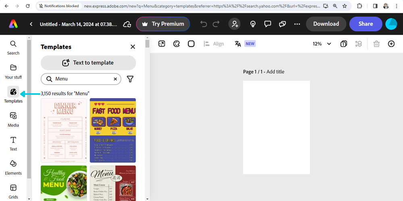Click the cloud sync status icon
The height and width of the screenshot is (201, 403).
127,24
